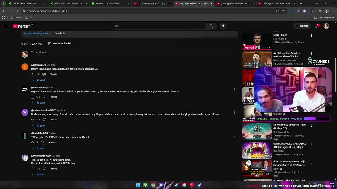Open options menu for @inatcbilim8345 comment
337x189 pixels.
235,135
